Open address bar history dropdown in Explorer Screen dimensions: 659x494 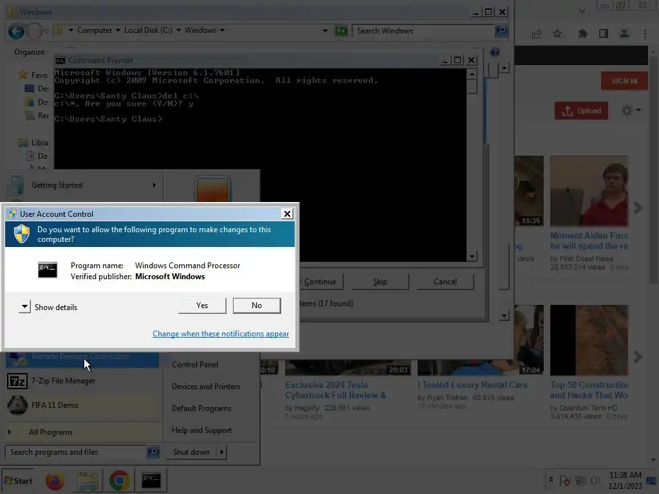[x=325, y=31]
